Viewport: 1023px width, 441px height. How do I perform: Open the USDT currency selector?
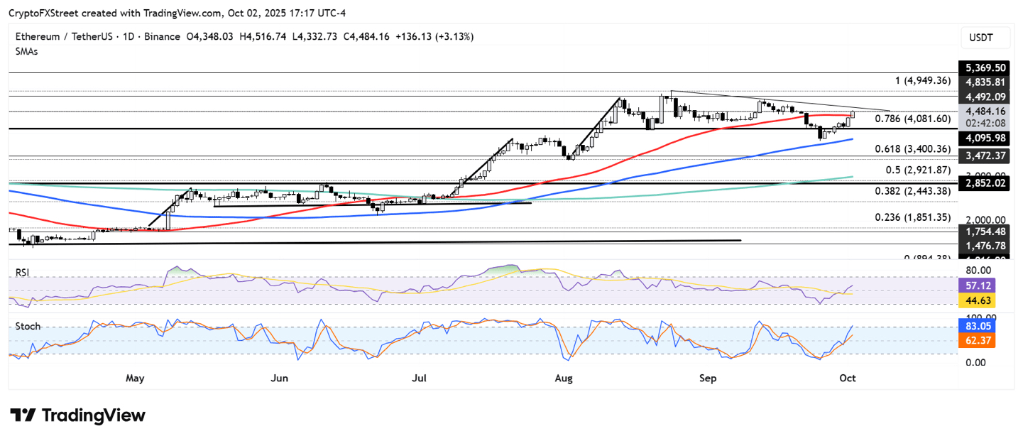[x=980, y=38]
